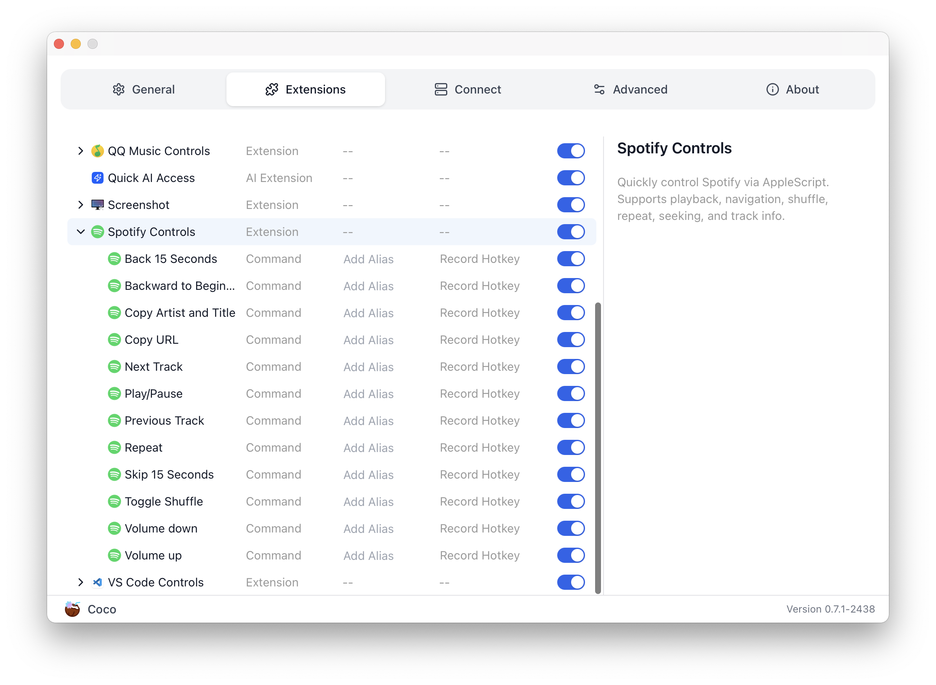Click Record Hotkey for Next Track
This screenshot has height=685, width=936.
(x=480, y=367)
